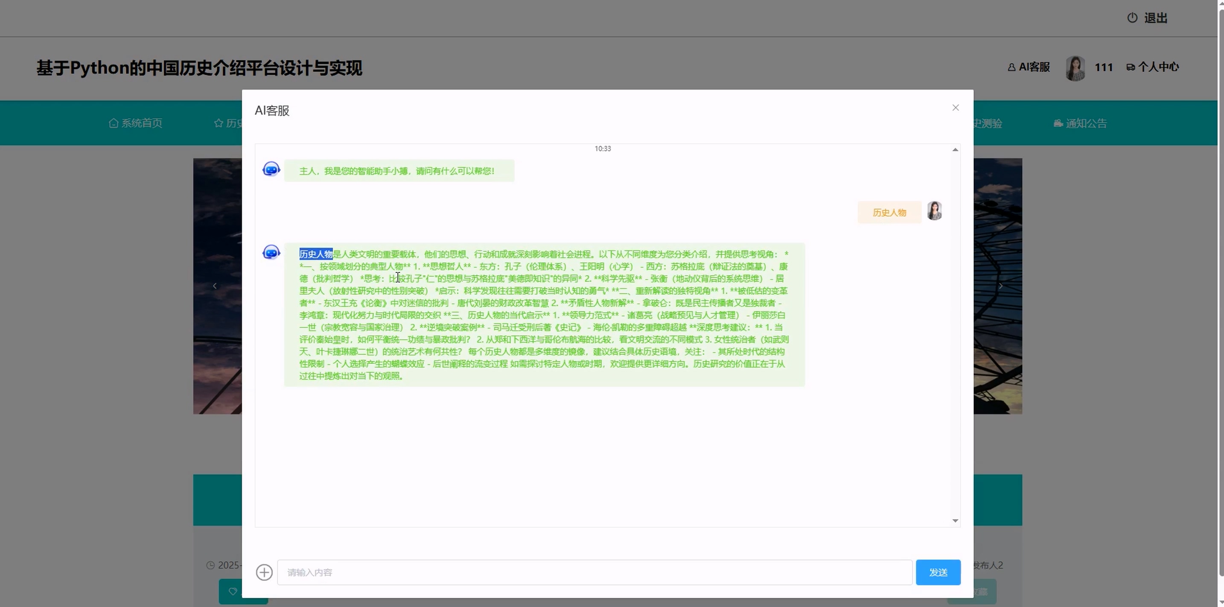This screenshot has height=607, width=1224.
Task: Click the heart like button at bottom
Action: (x=233, y=591)
